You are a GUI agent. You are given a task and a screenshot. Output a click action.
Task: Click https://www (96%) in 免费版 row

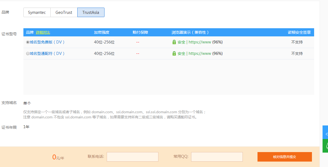click(x=206, y=42)
